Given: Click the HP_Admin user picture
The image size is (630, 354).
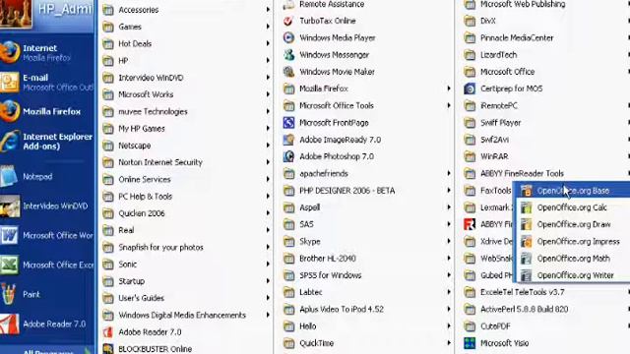Looking at the screenshot, I should click(x=16, y=13).
